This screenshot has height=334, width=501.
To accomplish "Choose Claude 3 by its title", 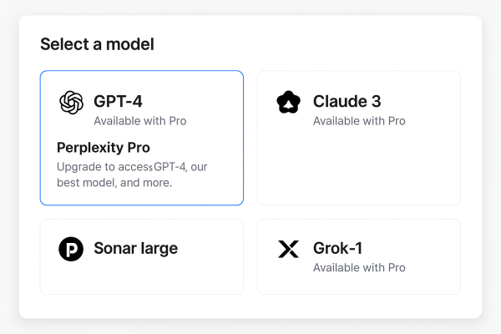I will [347, 102].
